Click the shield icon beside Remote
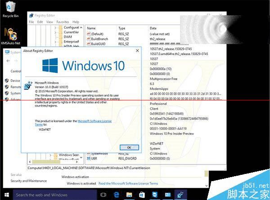This screenshot has width=270, height=200. [x=7, y=87]
